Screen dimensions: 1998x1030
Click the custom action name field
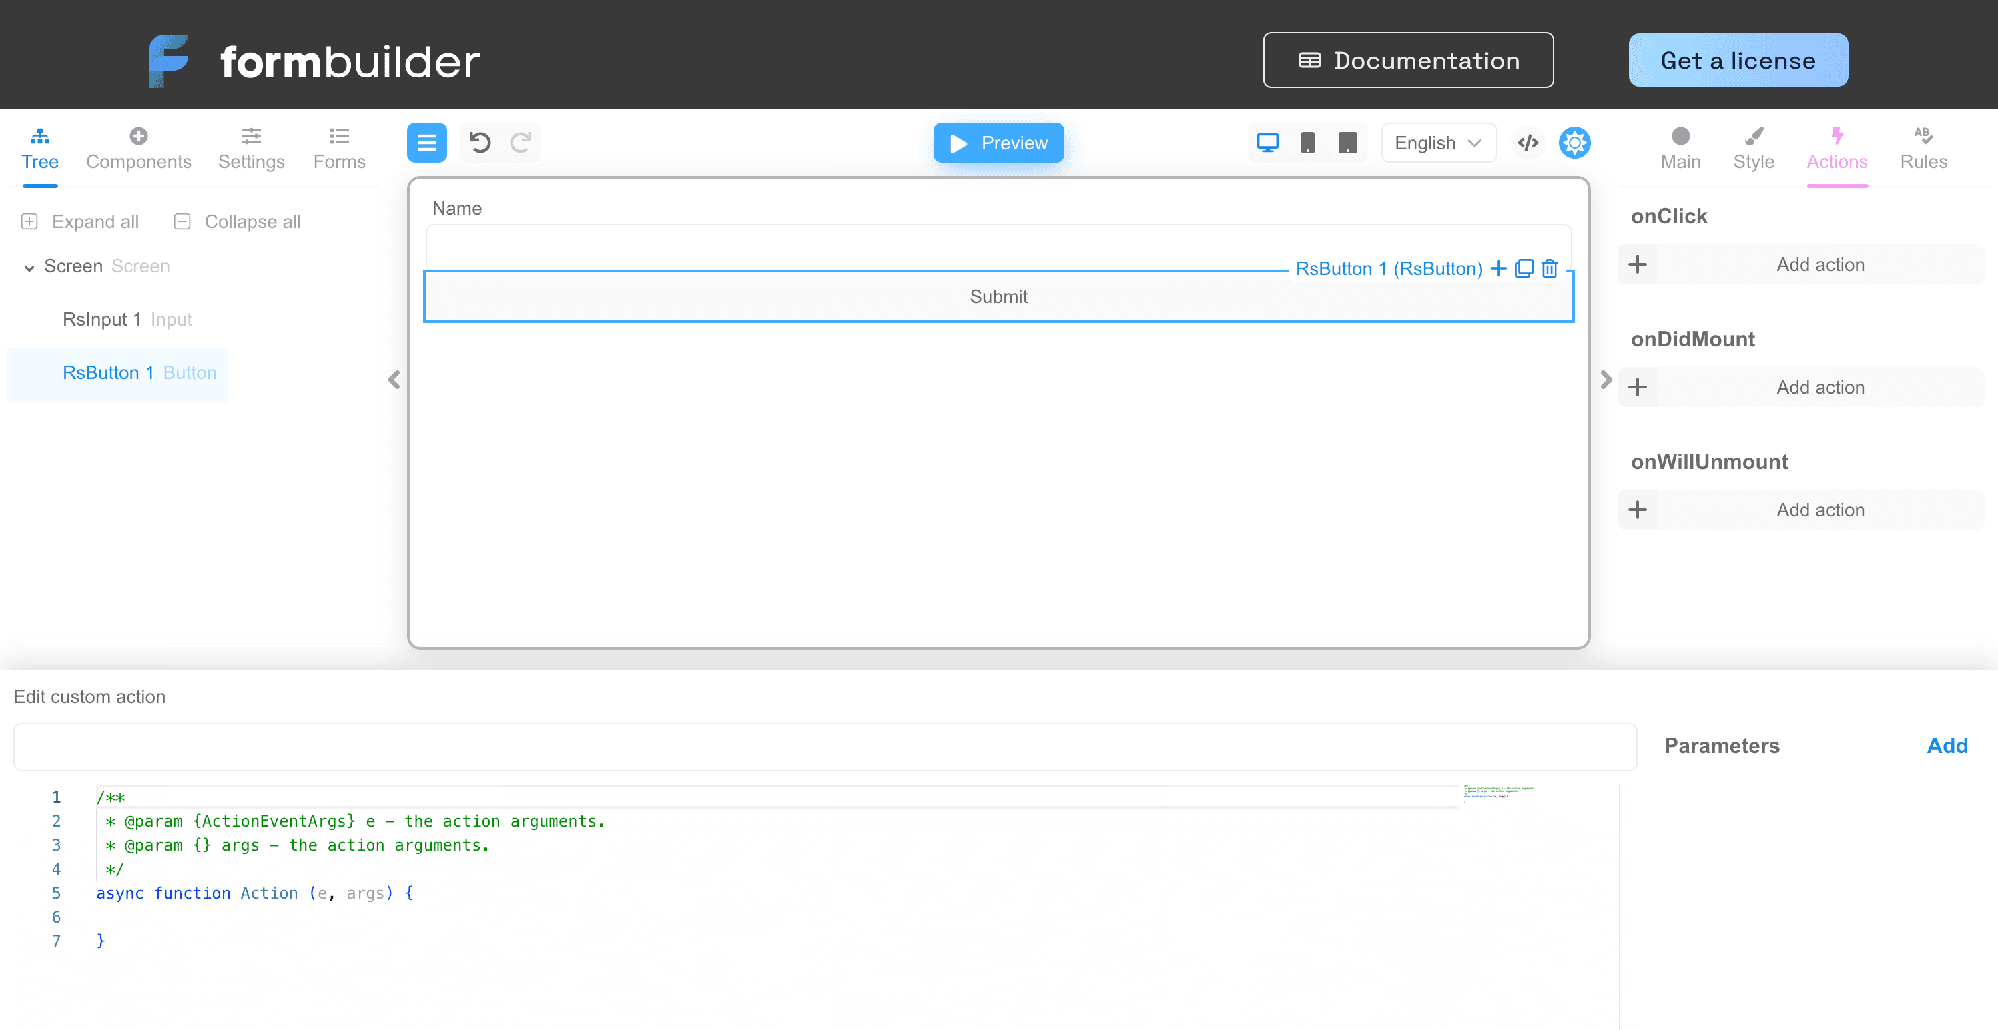pos(824,747)
